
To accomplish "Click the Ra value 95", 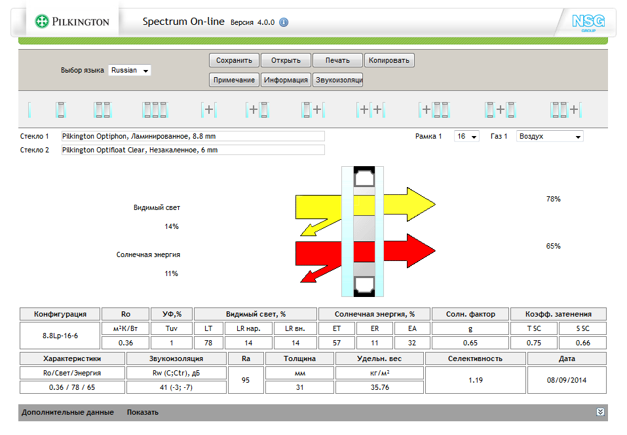I will [x=246, y=380].
